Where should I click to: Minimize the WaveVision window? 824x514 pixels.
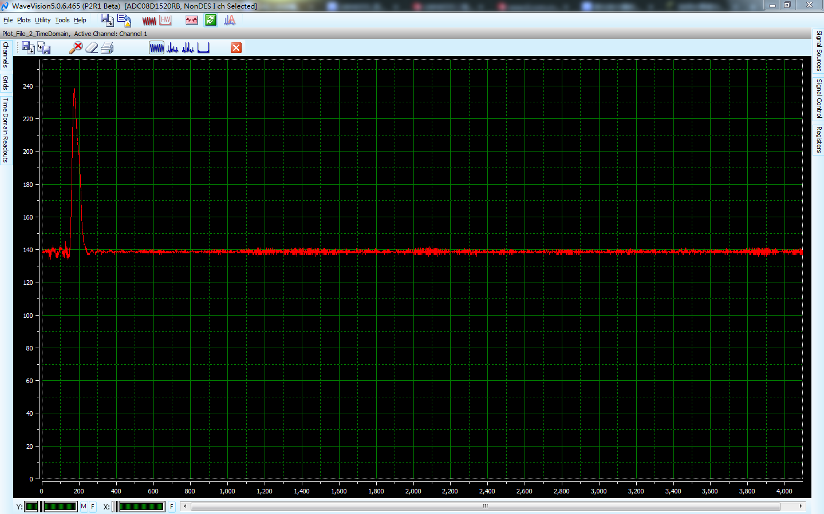[772, 5]
